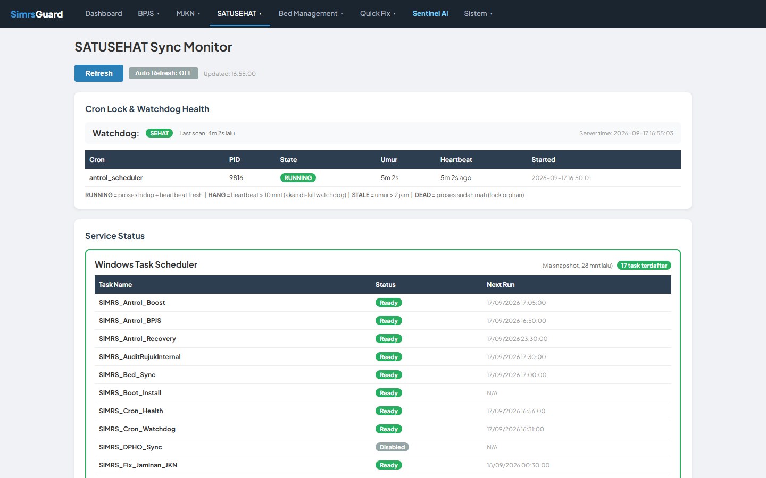Select the SIMRS_Antrol_Boost task
Screen dimensions: 766x478
click(x=132, y=303)
